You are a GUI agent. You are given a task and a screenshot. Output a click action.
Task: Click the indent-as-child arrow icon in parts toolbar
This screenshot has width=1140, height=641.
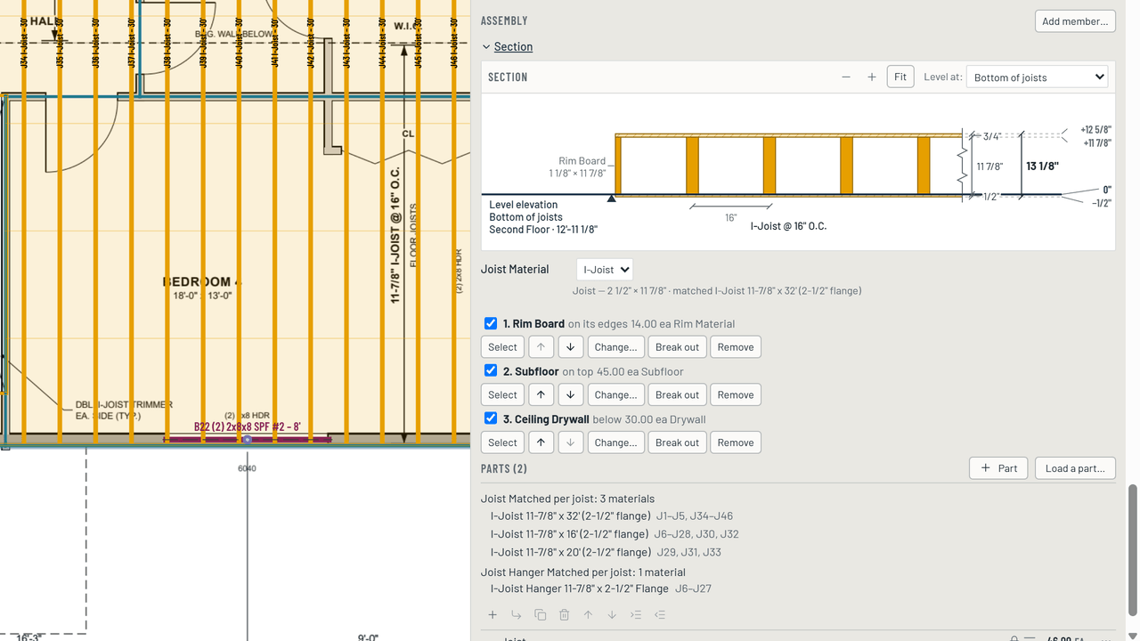tap(517, 614)
